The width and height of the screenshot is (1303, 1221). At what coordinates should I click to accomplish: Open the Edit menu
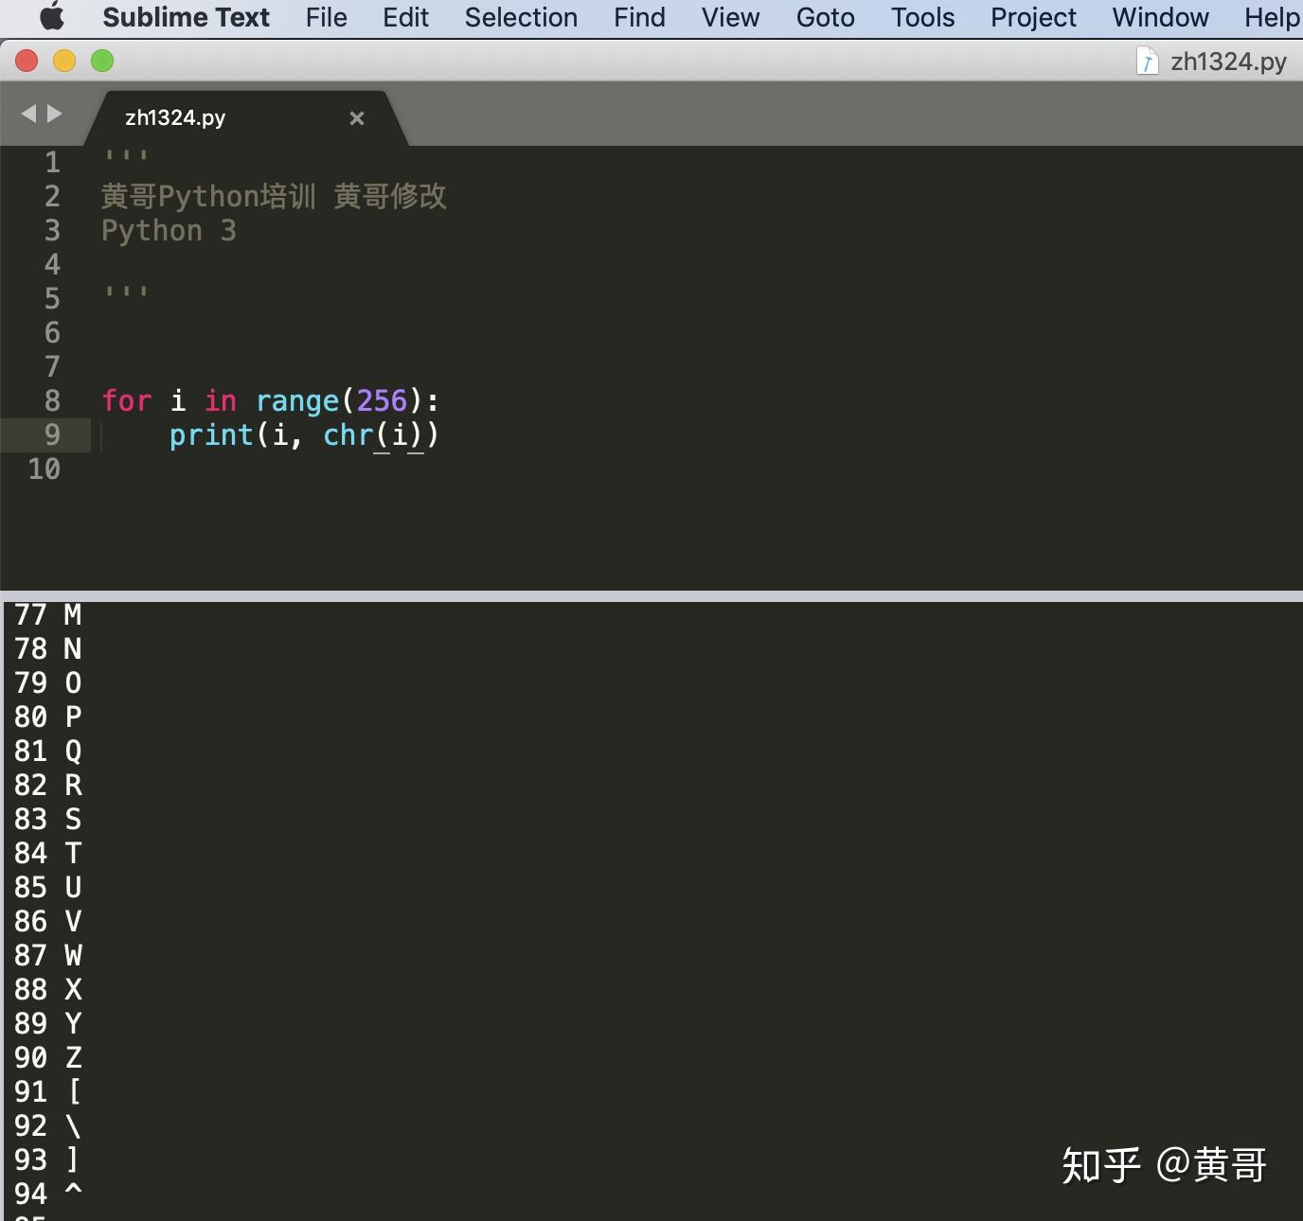click(x=405, y=17)
